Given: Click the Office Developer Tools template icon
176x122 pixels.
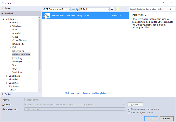Looking at the screenshot, I should pos(46,16).
